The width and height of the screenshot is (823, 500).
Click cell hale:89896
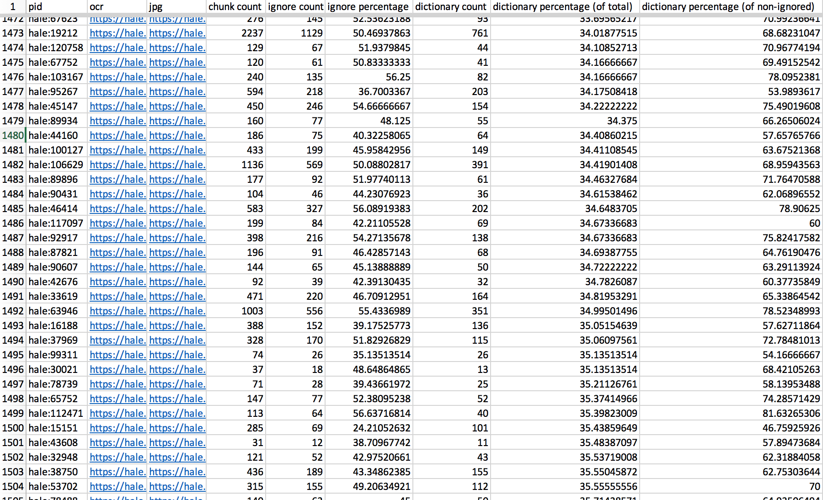pyautogui.click(x=57, y=179)
